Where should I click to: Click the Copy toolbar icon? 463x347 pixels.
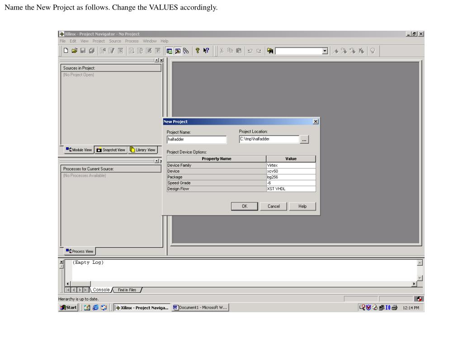[x=230, y=51]
